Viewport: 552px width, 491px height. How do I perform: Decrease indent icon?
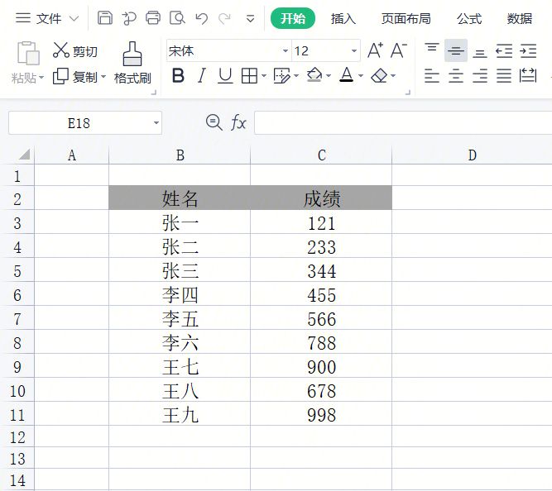click(x=504, y=51)
